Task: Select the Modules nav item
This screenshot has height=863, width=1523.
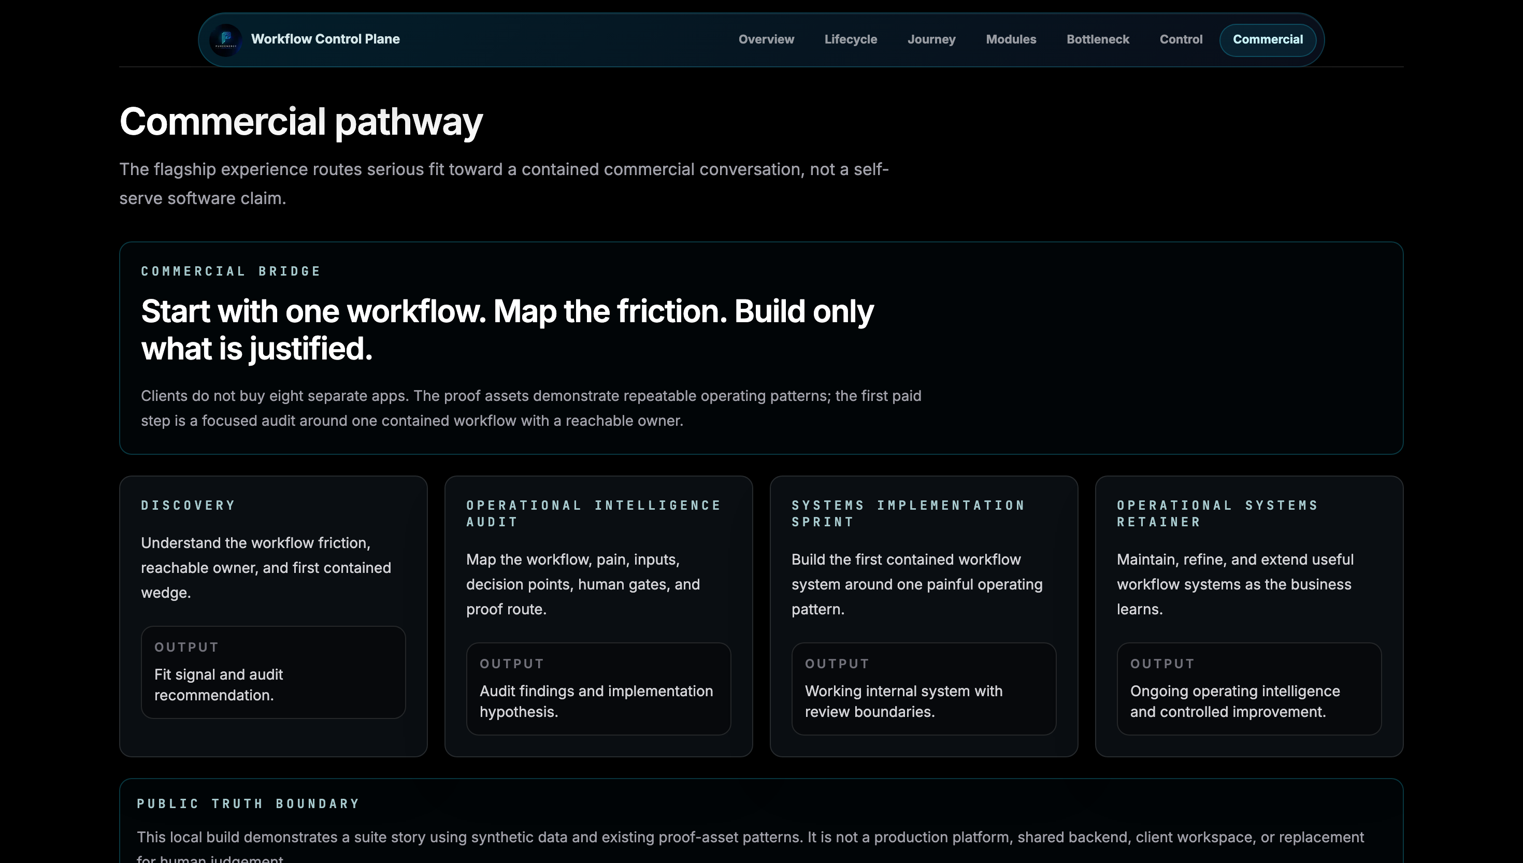Action: point(1010,40)
